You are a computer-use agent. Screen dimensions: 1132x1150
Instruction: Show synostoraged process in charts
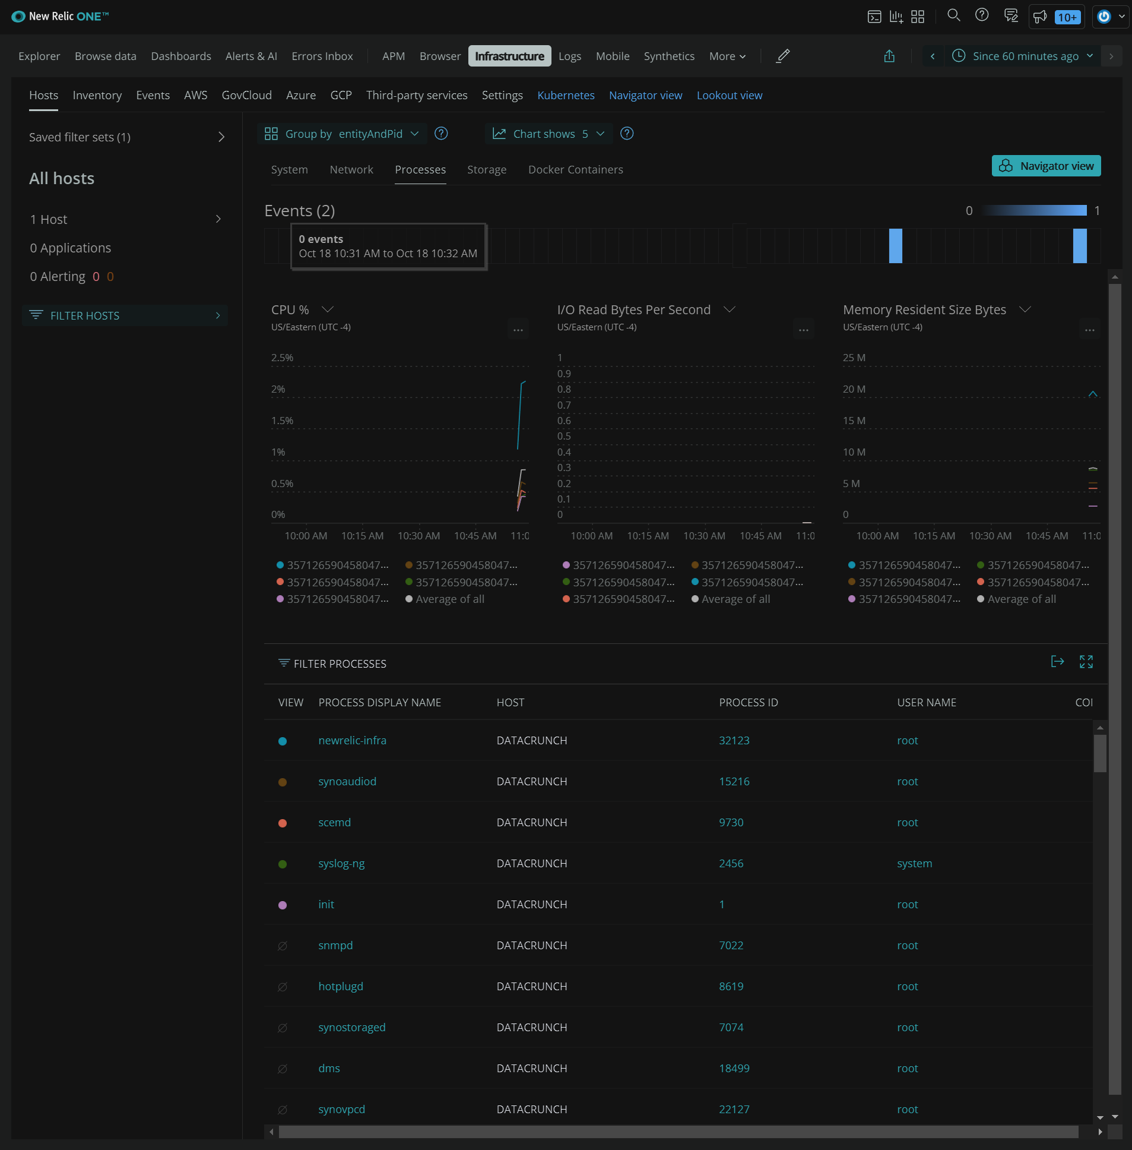click(283, 1028)
